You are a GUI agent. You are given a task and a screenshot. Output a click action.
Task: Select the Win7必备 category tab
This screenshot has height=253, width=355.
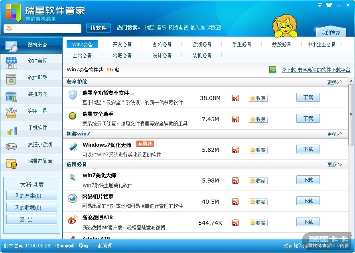point(82,44)
